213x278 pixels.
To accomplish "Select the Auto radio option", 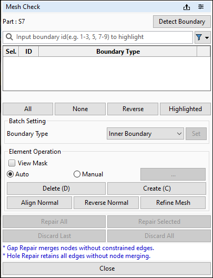I will [11, 174].
